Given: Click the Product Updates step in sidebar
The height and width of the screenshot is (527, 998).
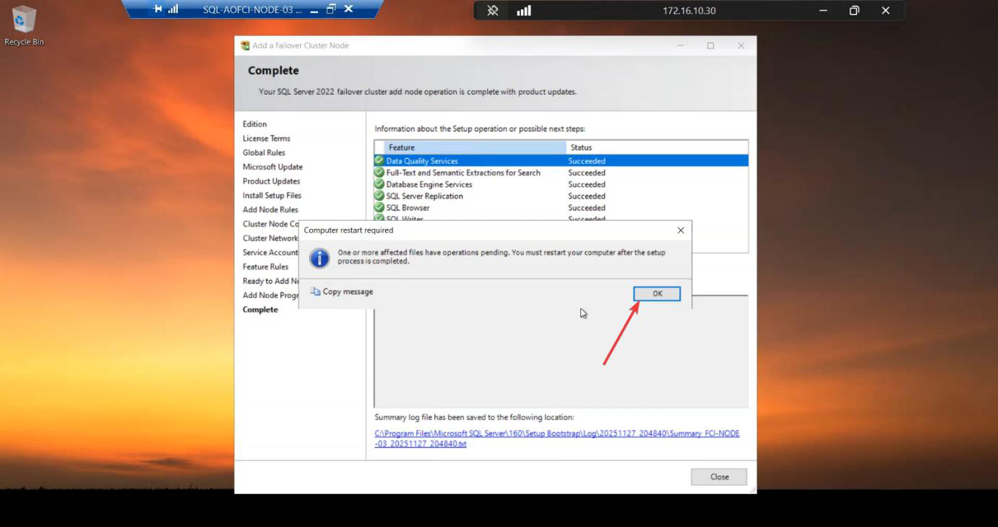Looking at the screenshot, I should [x=271, y=181].
